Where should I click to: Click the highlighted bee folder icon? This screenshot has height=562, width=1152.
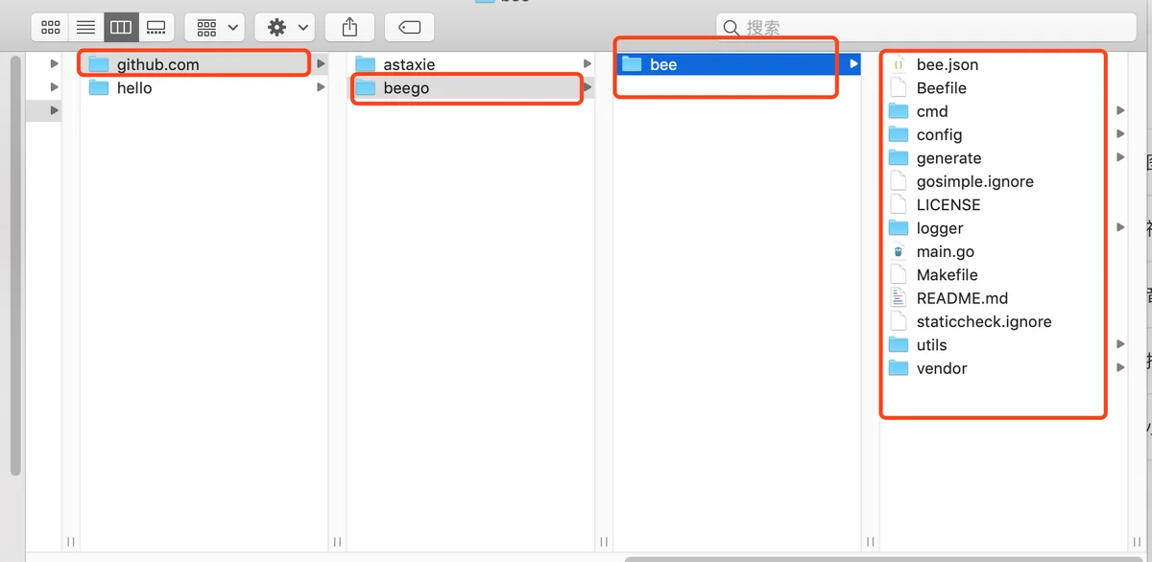click(x=632, y=64)
